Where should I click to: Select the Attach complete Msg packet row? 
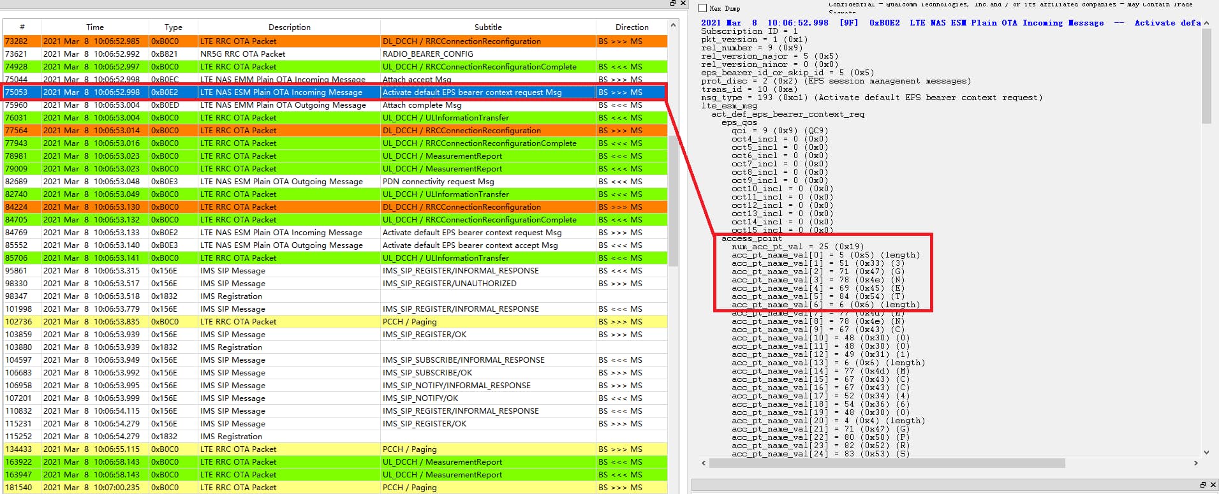pyautogui.click(x=421, y=105)
